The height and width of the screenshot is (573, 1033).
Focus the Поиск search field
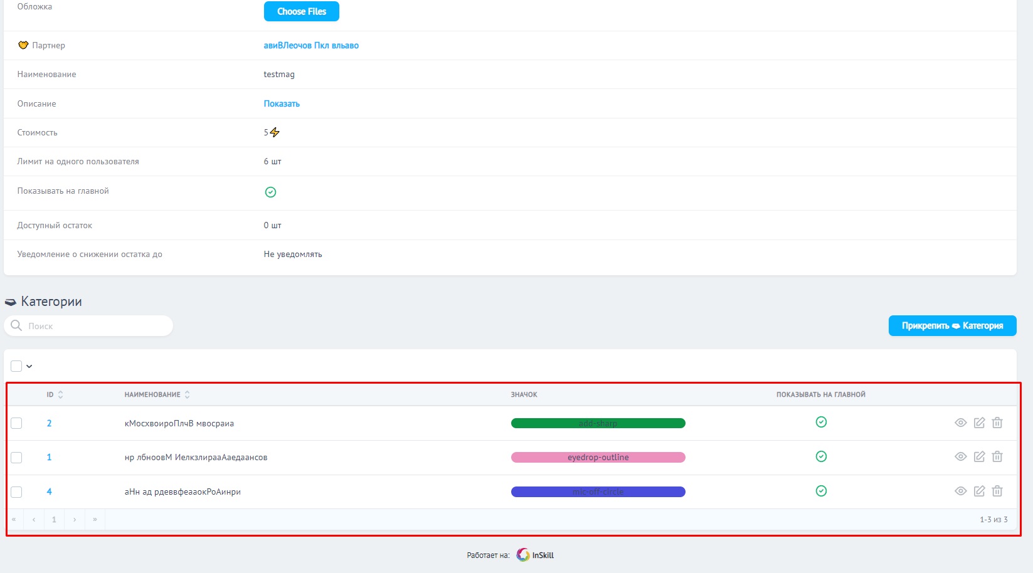pos(94,326)
